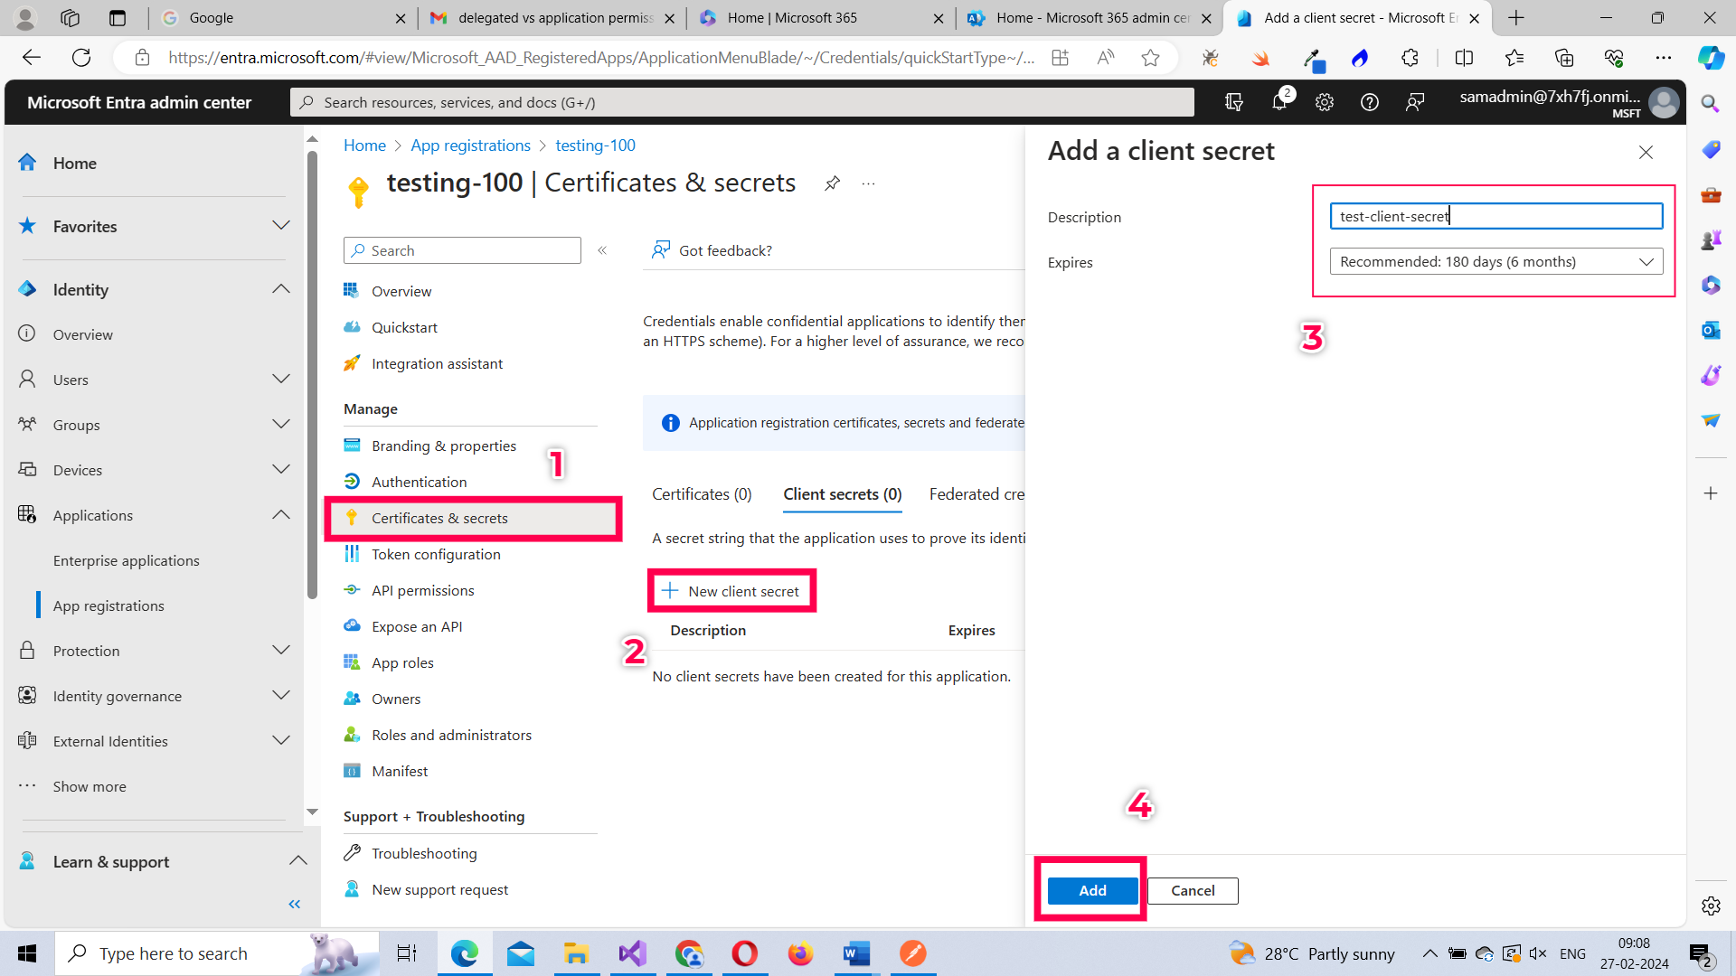Viewport: 1736px width, 976px height.
Task: Pin the Certificates & secrets page
Action: (832, 183)
